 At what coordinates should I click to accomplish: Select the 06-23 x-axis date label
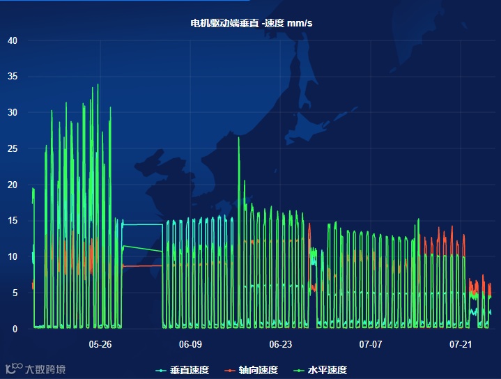pyautogui.click(x=281, y=344)
